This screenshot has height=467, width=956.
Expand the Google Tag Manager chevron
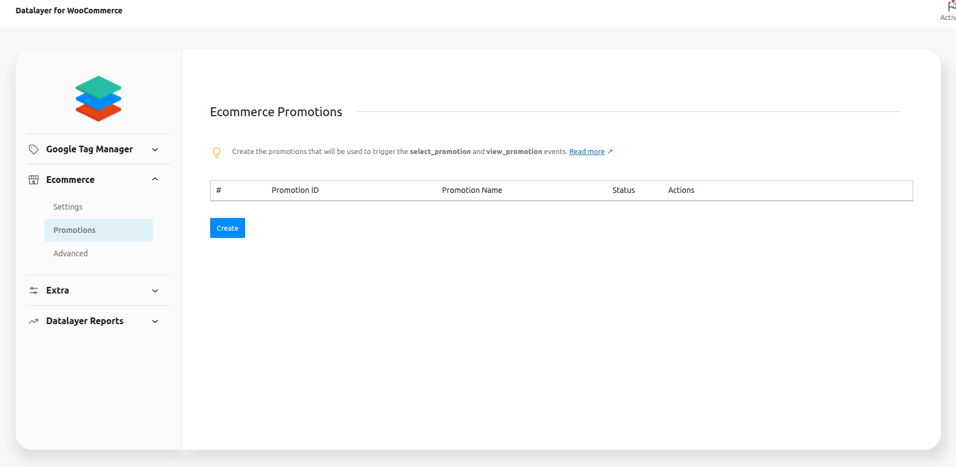155,150
